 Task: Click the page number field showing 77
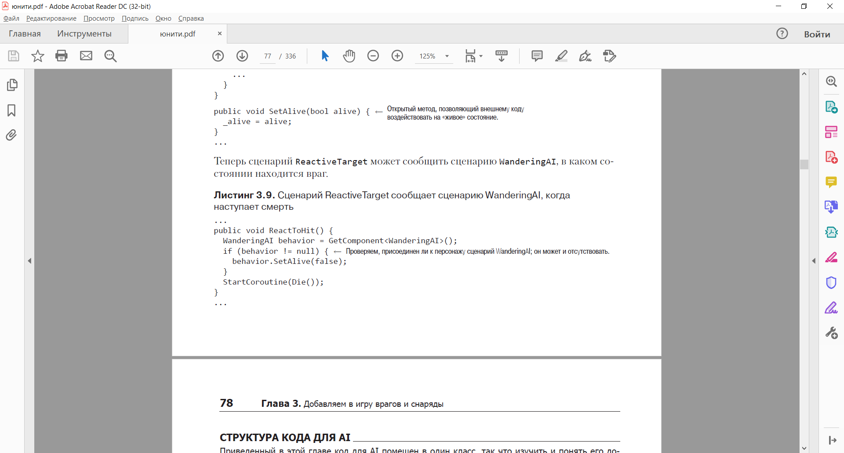coord(268,56)
